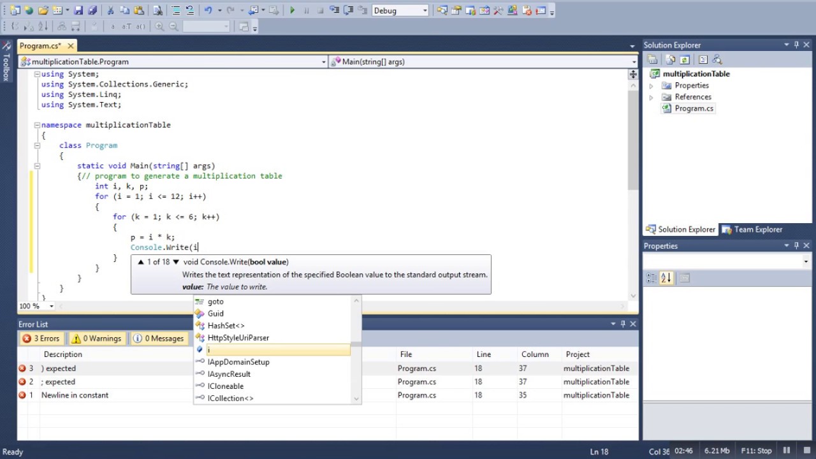The width and height of the screenshot is (816, 459).
Task: Click the Navigate Backward icon
Action: (254, 10)
